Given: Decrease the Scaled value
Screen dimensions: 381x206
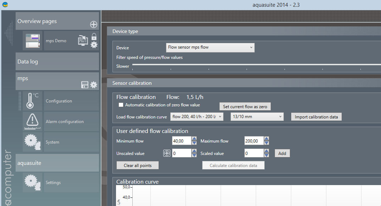Looking at the screenshot, I should 266,155.
